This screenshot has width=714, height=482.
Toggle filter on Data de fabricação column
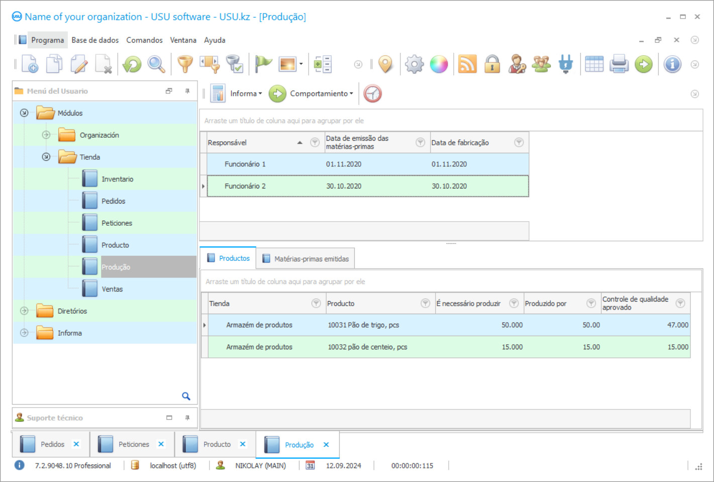tap(519, 143)
